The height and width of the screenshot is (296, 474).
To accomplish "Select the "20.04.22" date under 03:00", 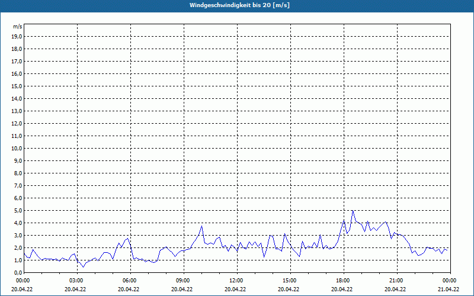I will point(75,289).
